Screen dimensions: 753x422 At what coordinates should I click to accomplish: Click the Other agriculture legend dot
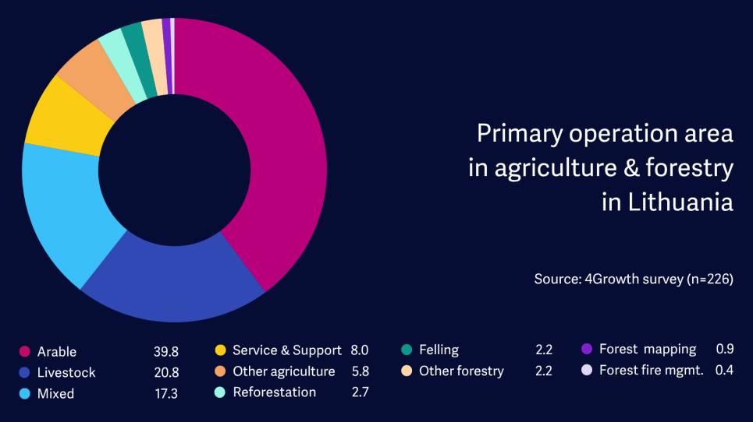click(220, 371)
